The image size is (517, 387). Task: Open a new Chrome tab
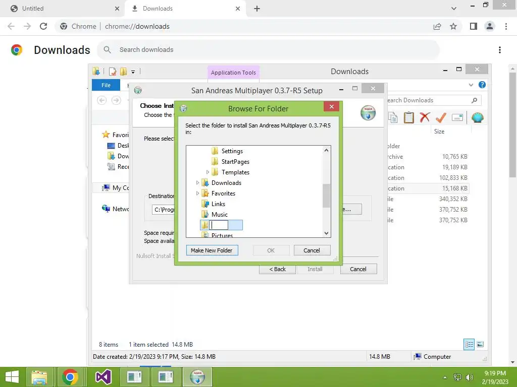257,9
